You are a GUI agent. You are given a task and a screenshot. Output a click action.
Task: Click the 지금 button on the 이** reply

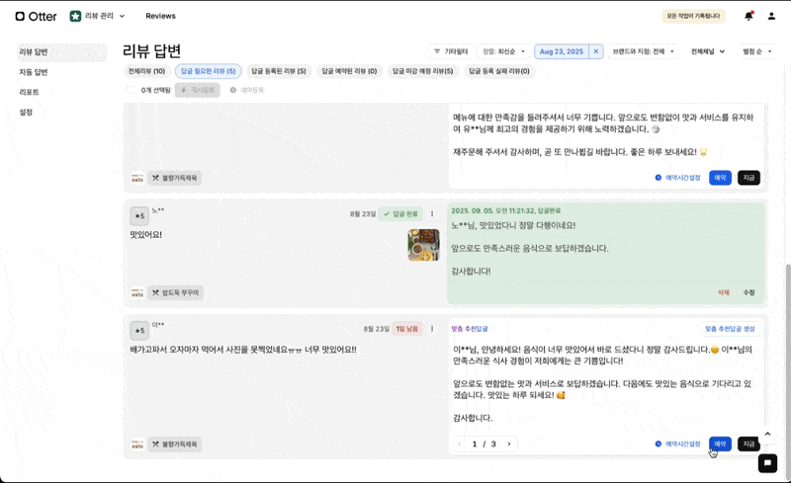pos(748,443)
